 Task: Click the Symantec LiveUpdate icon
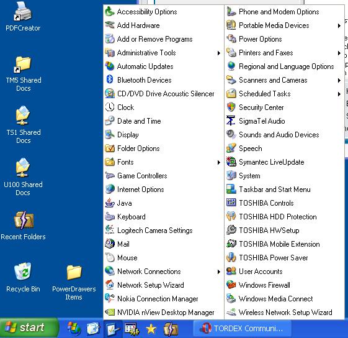231,162
